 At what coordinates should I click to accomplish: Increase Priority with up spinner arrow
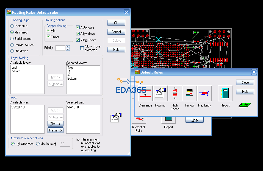[68, 47]
